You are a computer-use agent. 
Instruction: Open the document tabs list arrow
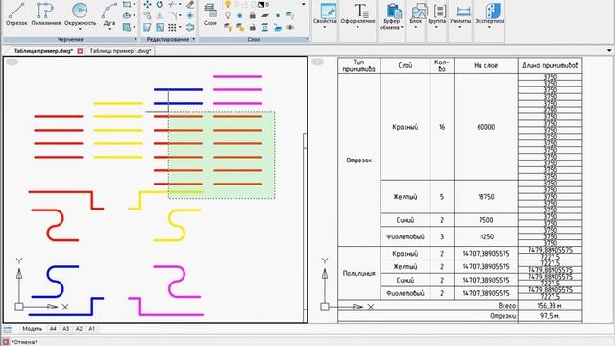point(609,51)
